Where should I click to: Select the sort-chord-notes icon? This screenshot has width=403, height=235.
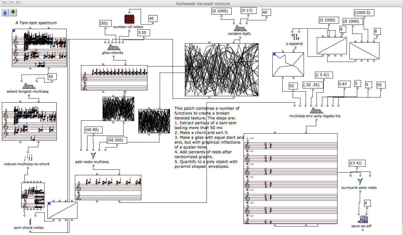[x=30, y=221]
